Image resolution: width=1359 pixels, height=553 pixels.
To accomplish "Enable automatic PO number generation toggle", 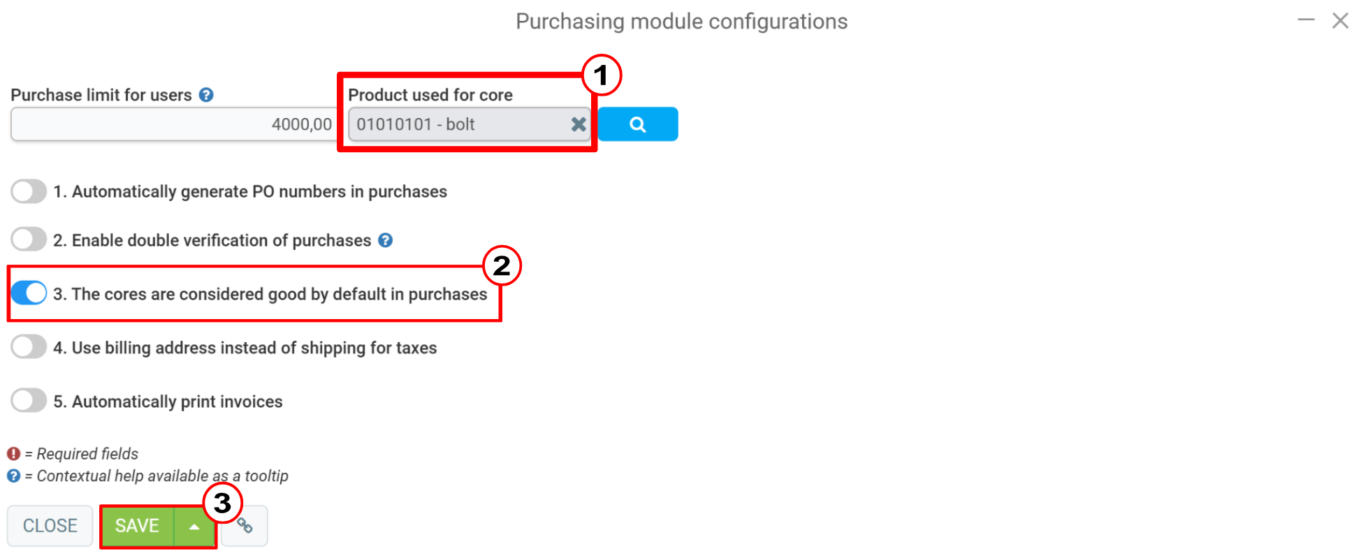I will click(28, 191).
